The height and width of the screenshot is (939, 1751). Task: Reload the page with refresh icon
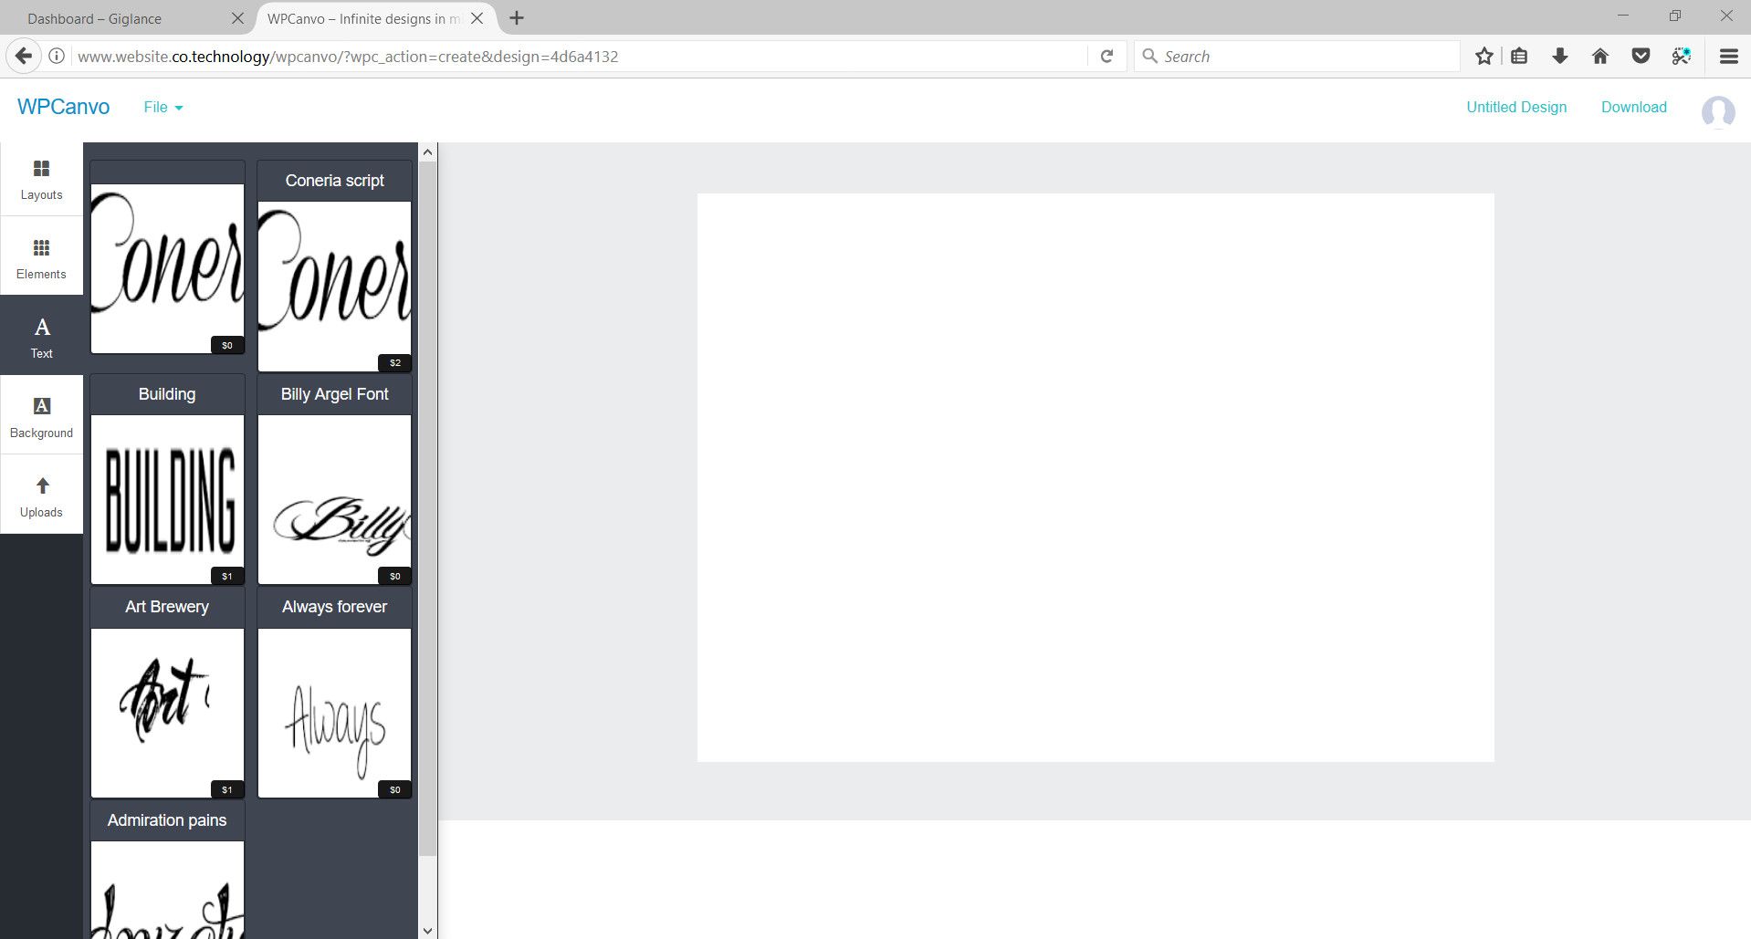(1106, 57)
